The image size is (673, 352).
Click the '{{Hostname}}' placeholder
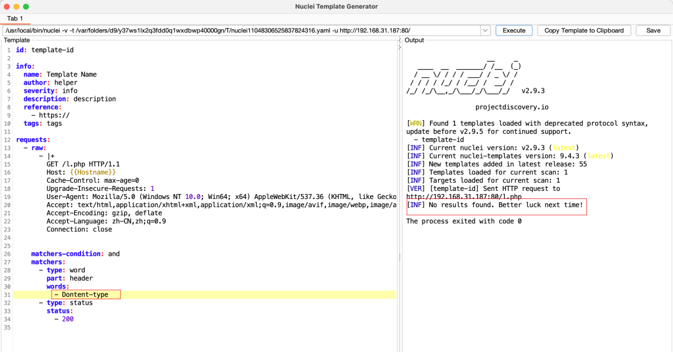point(93,172)
